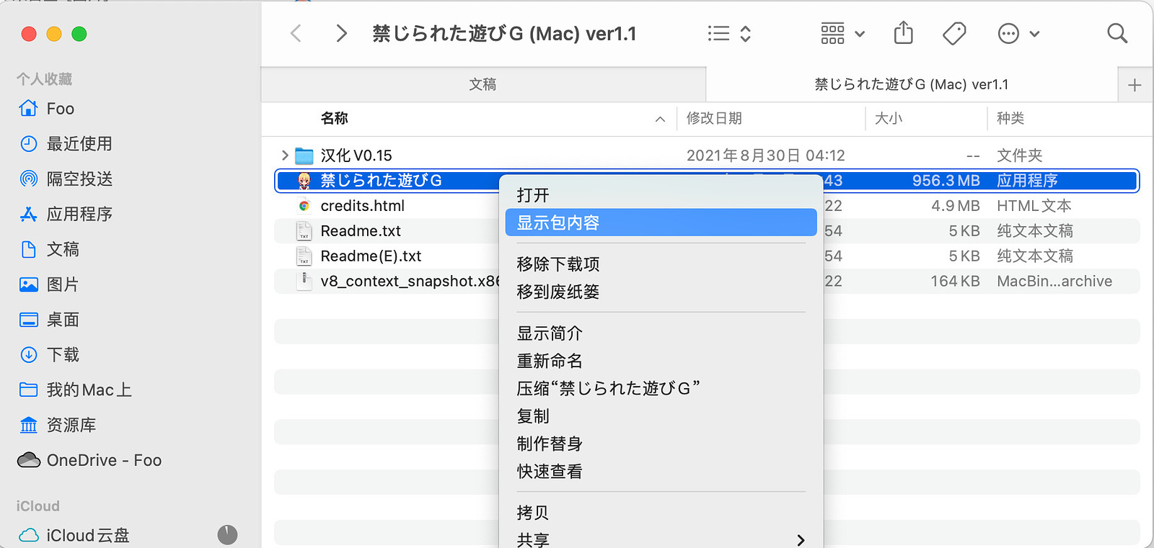Click the 隔空投送 AirDrop icon in sidebar
Image resolution: width=1154 pixels, height=548 pixels.
(x=29, y=179)
